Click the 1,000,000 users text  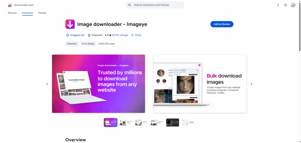tap(106, 44)
